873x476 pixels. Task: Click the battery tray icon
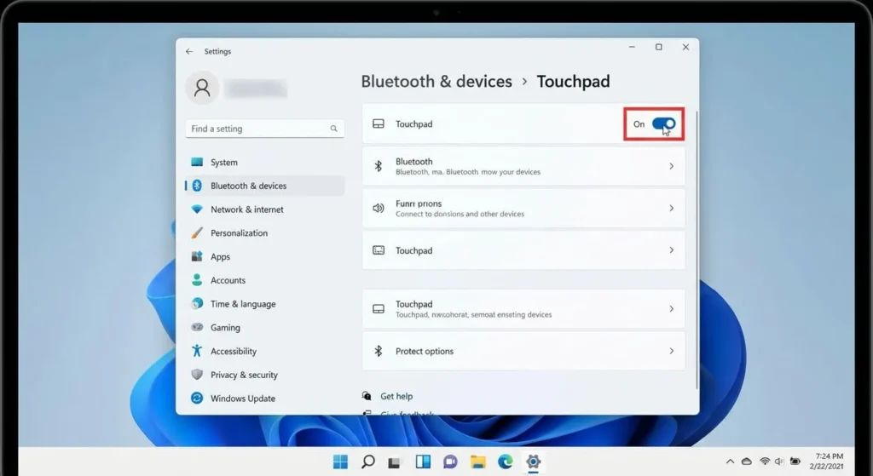click(795, 462)
